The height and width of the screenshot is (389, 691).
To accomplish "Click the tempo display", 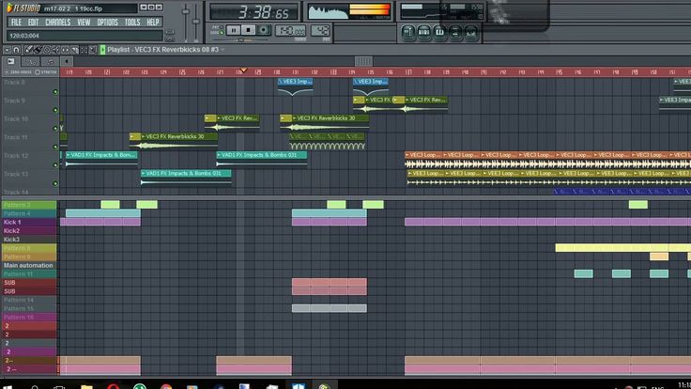I will 290,30.
